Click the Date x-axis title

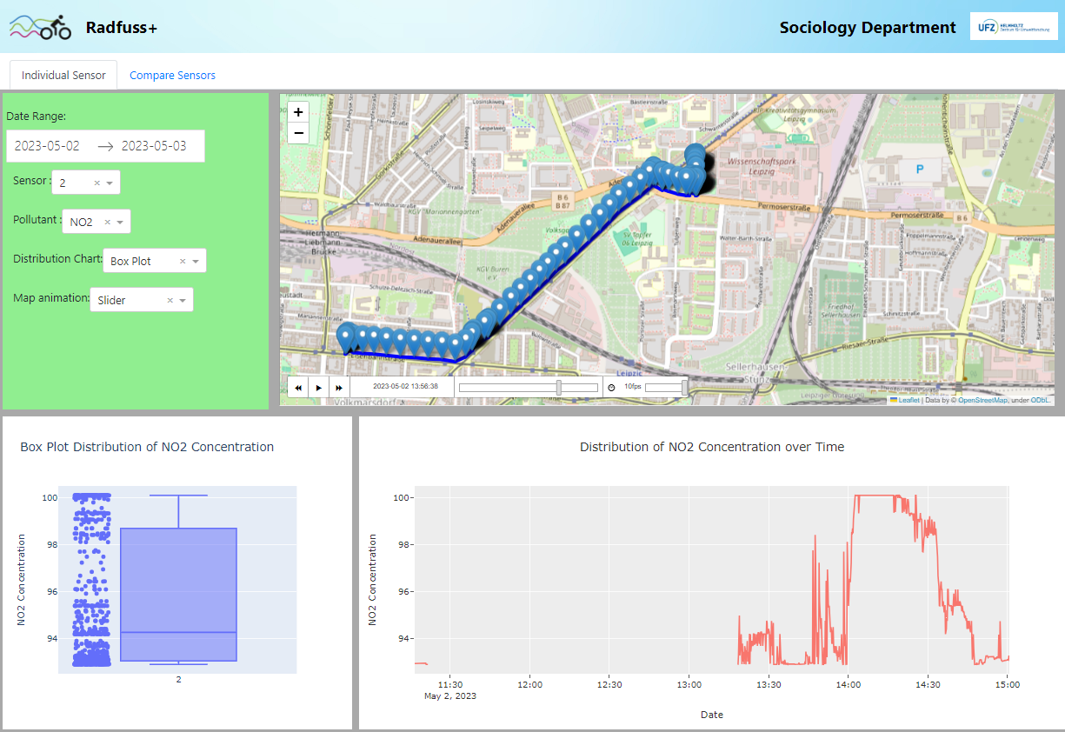tap(711, 715)
